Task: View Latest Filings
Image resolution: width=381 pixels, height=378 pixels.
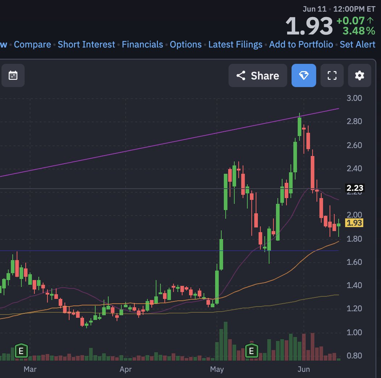Action: pos(235,45)
